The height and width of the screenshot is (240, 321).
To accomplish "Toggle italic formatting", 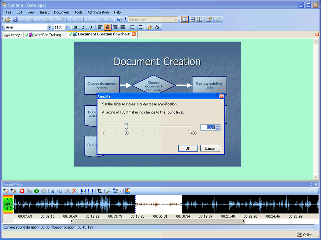I will coord(83,27).
